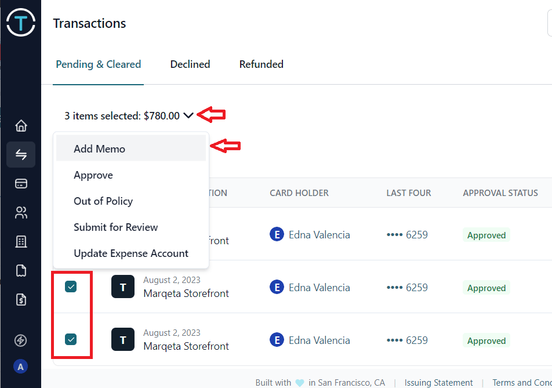The height and width of the screenshot is (388, 552).
Task: Select the Transactions arrows icon in sidebar
Action: click(21, 154)
